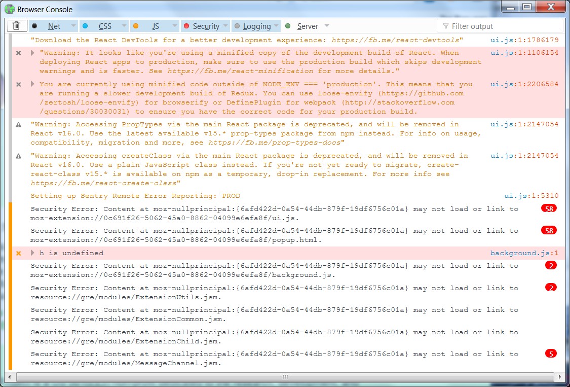Open source link ui.js:1:1786179
The image size is (570, 387).
pos(524,40)
